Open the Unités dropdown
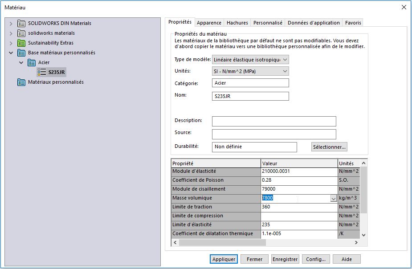This screenshot has width=412, height=269. pyautogui.click(x=285, y=71)
